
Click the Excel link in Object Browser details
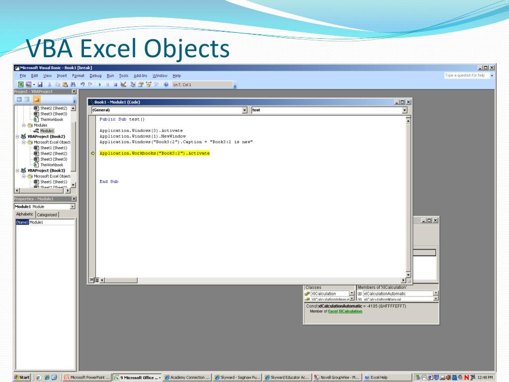(333, 311)
